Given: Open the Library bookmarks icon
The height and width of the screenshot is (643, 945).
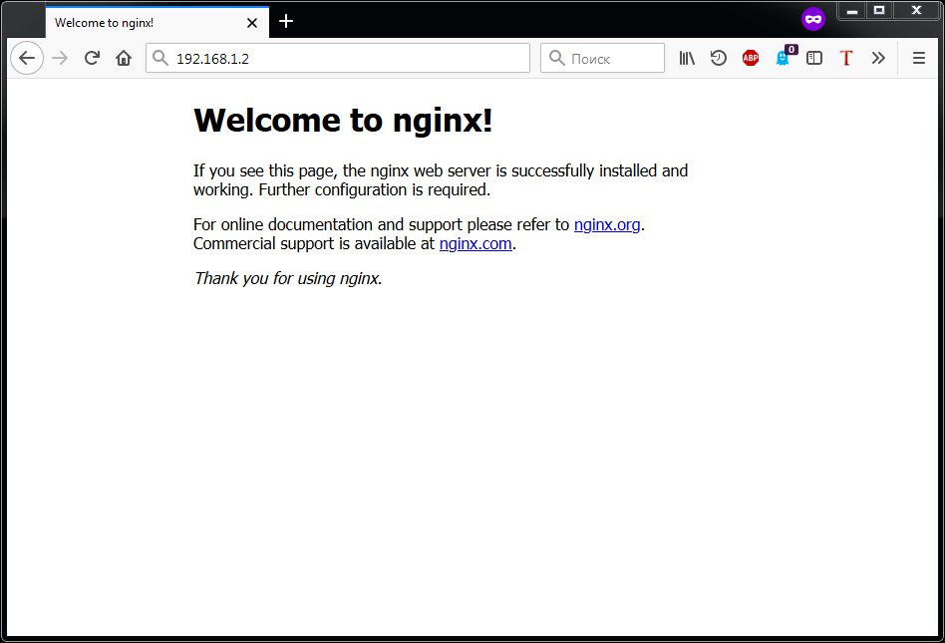Looking at the screenshot, I should click(x=687, y=58).
